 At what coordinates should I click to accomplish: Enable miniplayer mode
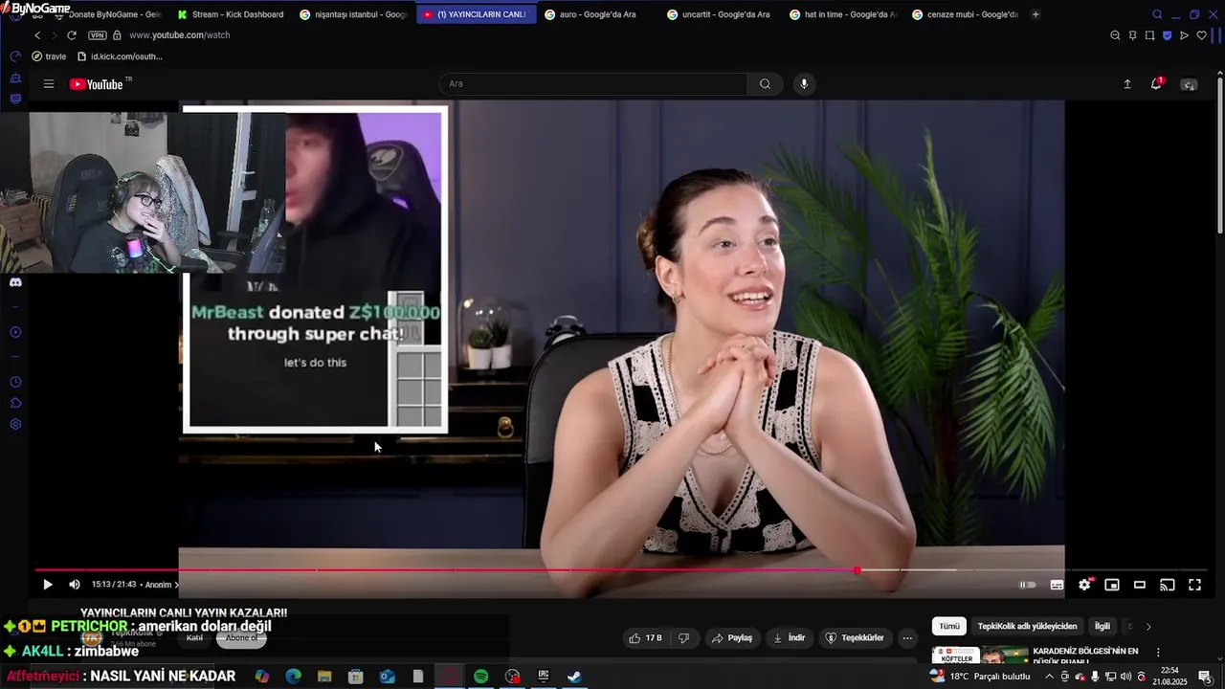[x=1112, y=585]
